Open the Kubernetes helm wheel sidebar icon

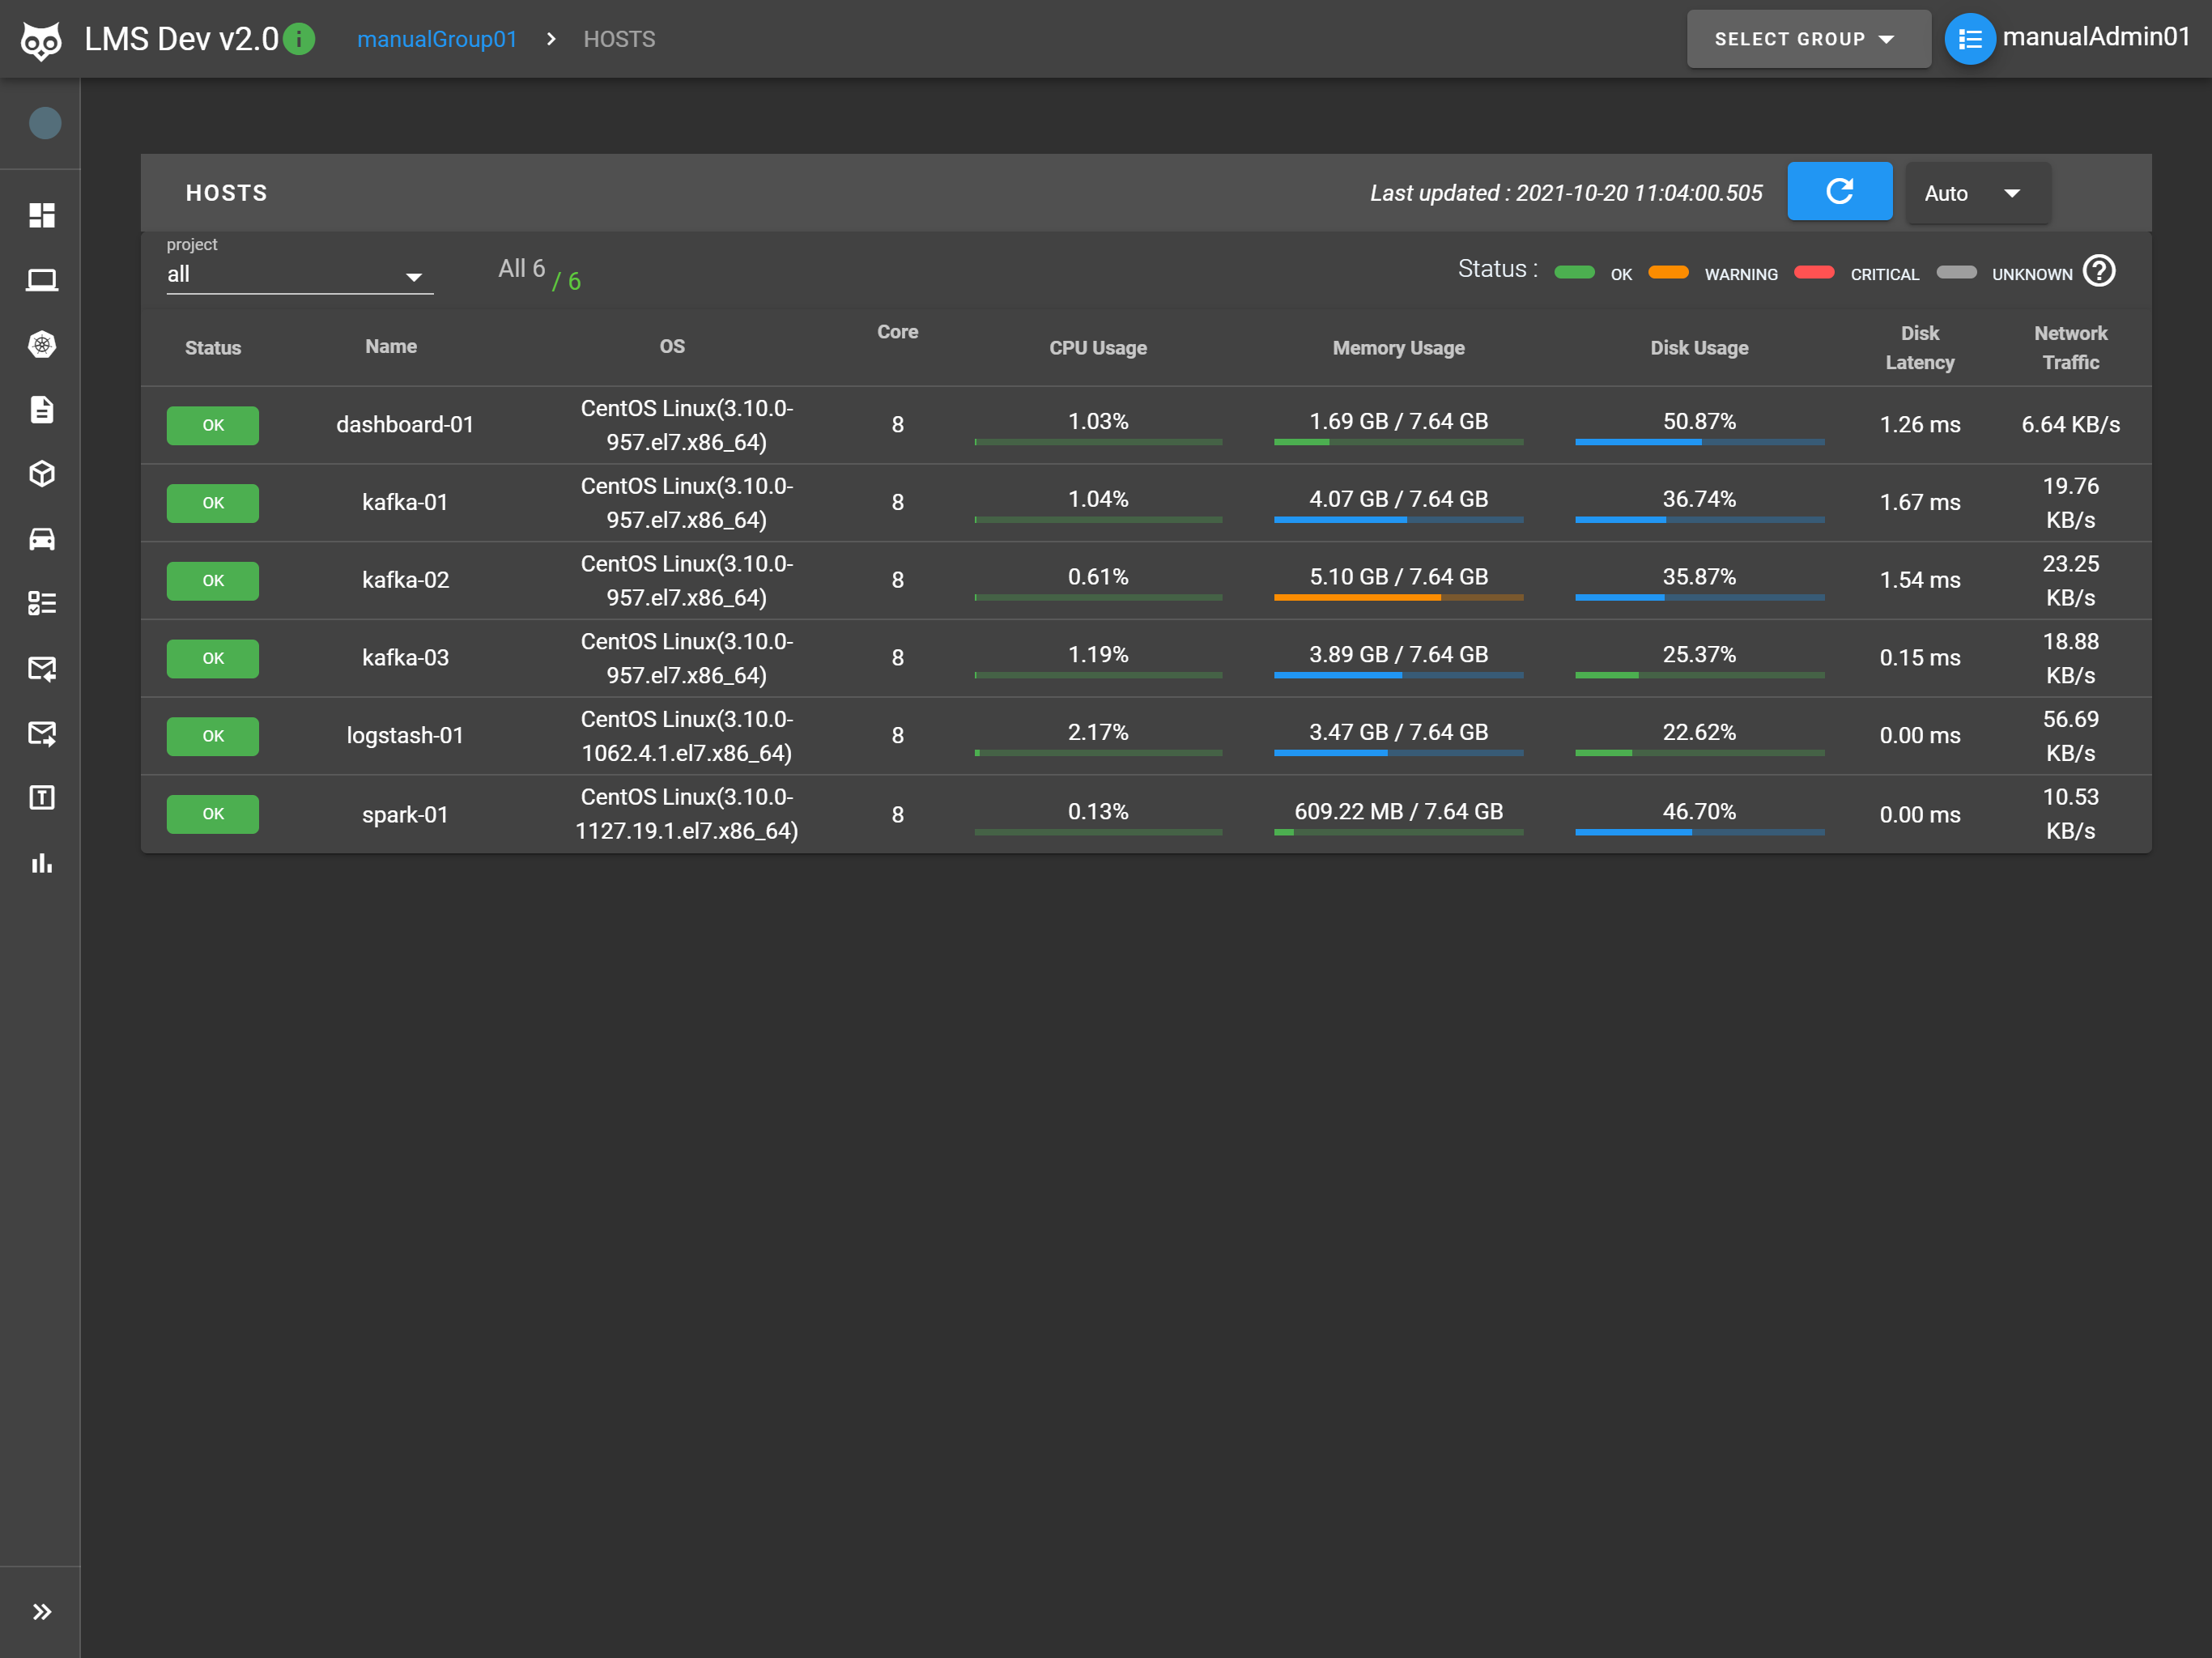pyautogui.click(x=42, y=345)
